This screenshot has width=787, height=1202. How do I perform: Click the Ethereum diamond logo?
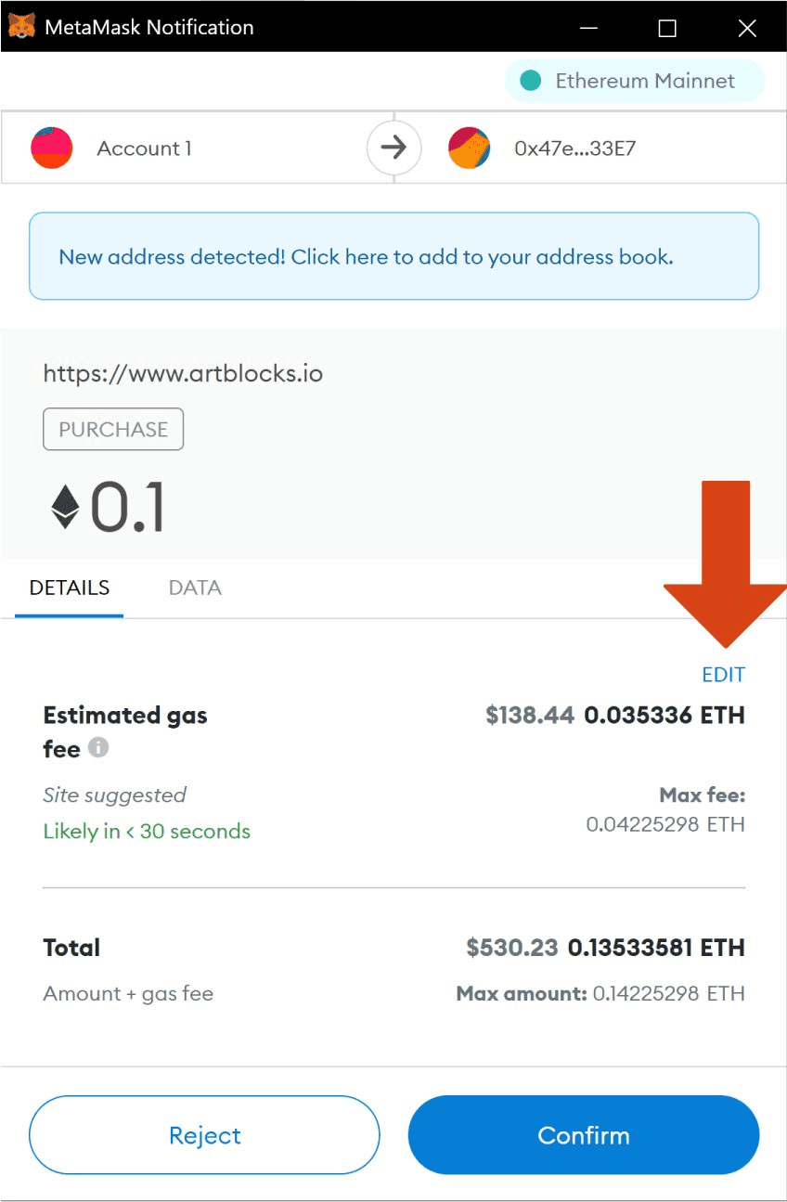(65, 508)
